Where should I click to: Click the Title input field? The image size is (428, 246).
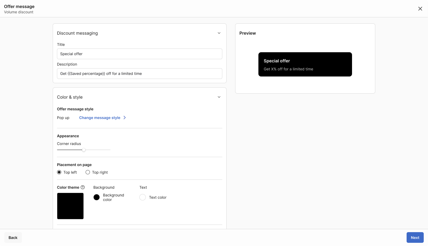click(x=139, y=54)
